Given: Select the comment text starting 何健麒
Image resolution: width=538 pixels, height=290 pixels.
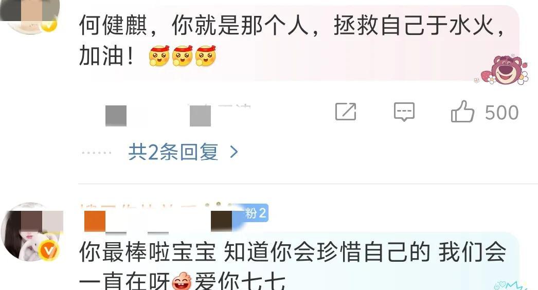Looking at the screenshot, I should pyautogui.click(x=292, y=41).
